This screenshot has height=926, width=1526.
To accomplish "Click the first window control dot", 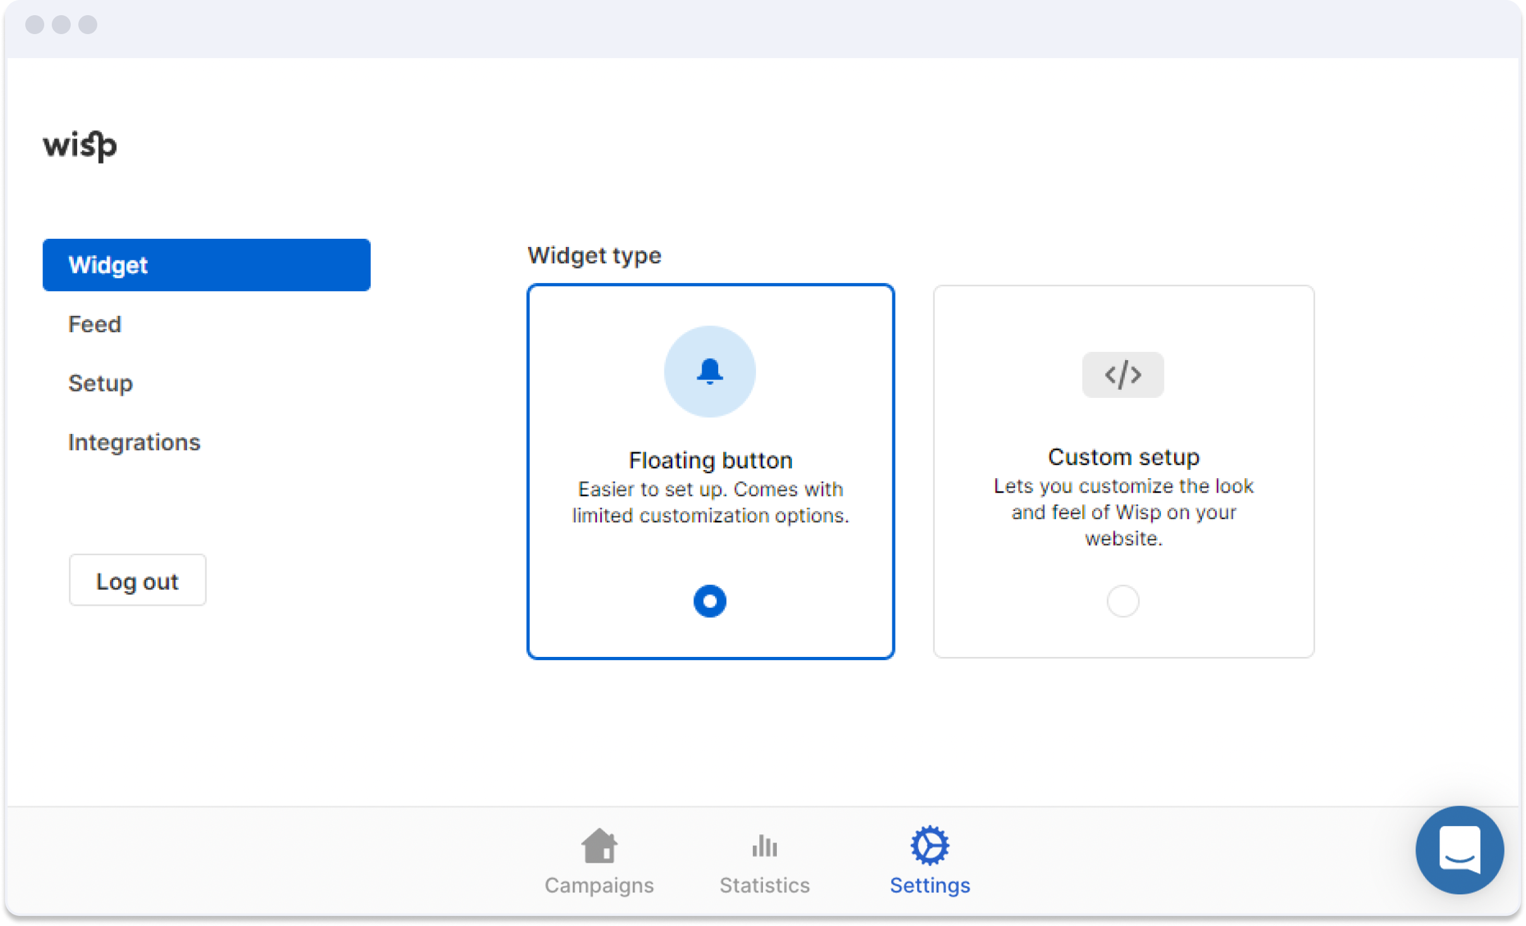I will pyautogui.click(x=35, y=25).
